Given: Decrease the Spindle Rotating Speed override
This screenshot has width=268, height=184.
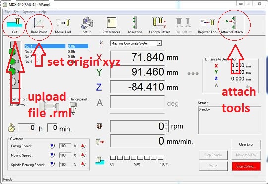Looking at the screenshot, I should pyautogui.click(x=52, y=164).
